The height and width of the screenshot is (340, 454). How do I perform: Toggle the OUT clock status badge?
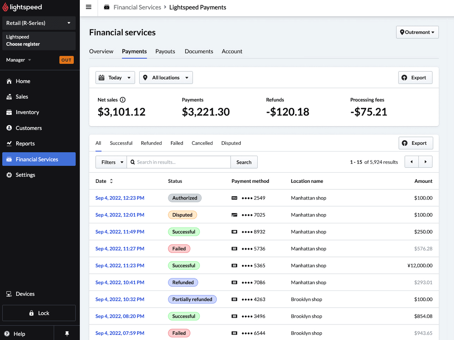pos(67,60)
